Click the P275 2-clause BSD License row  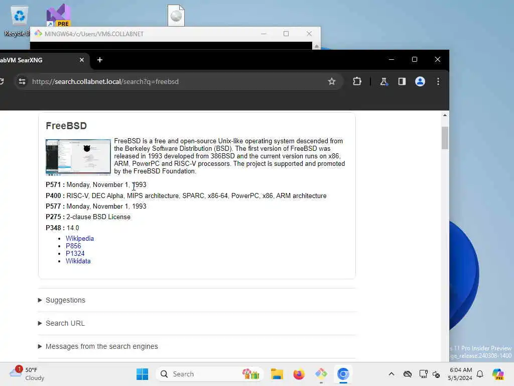[88, 217]
